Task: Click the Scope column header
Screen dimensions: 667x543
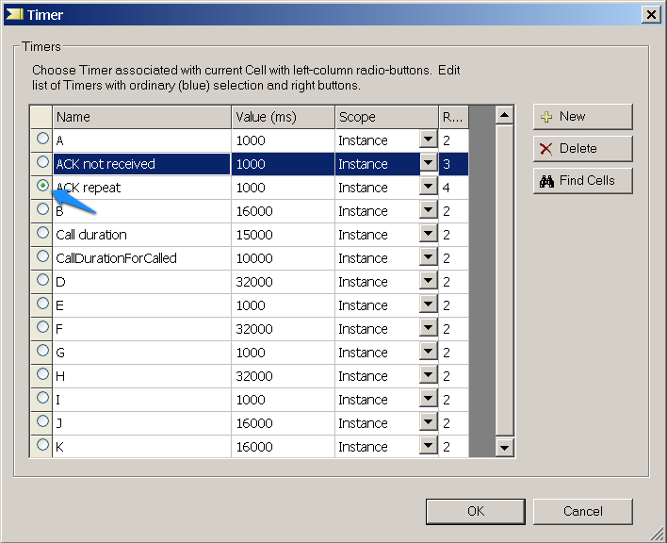Action: [x=386, y=117]
